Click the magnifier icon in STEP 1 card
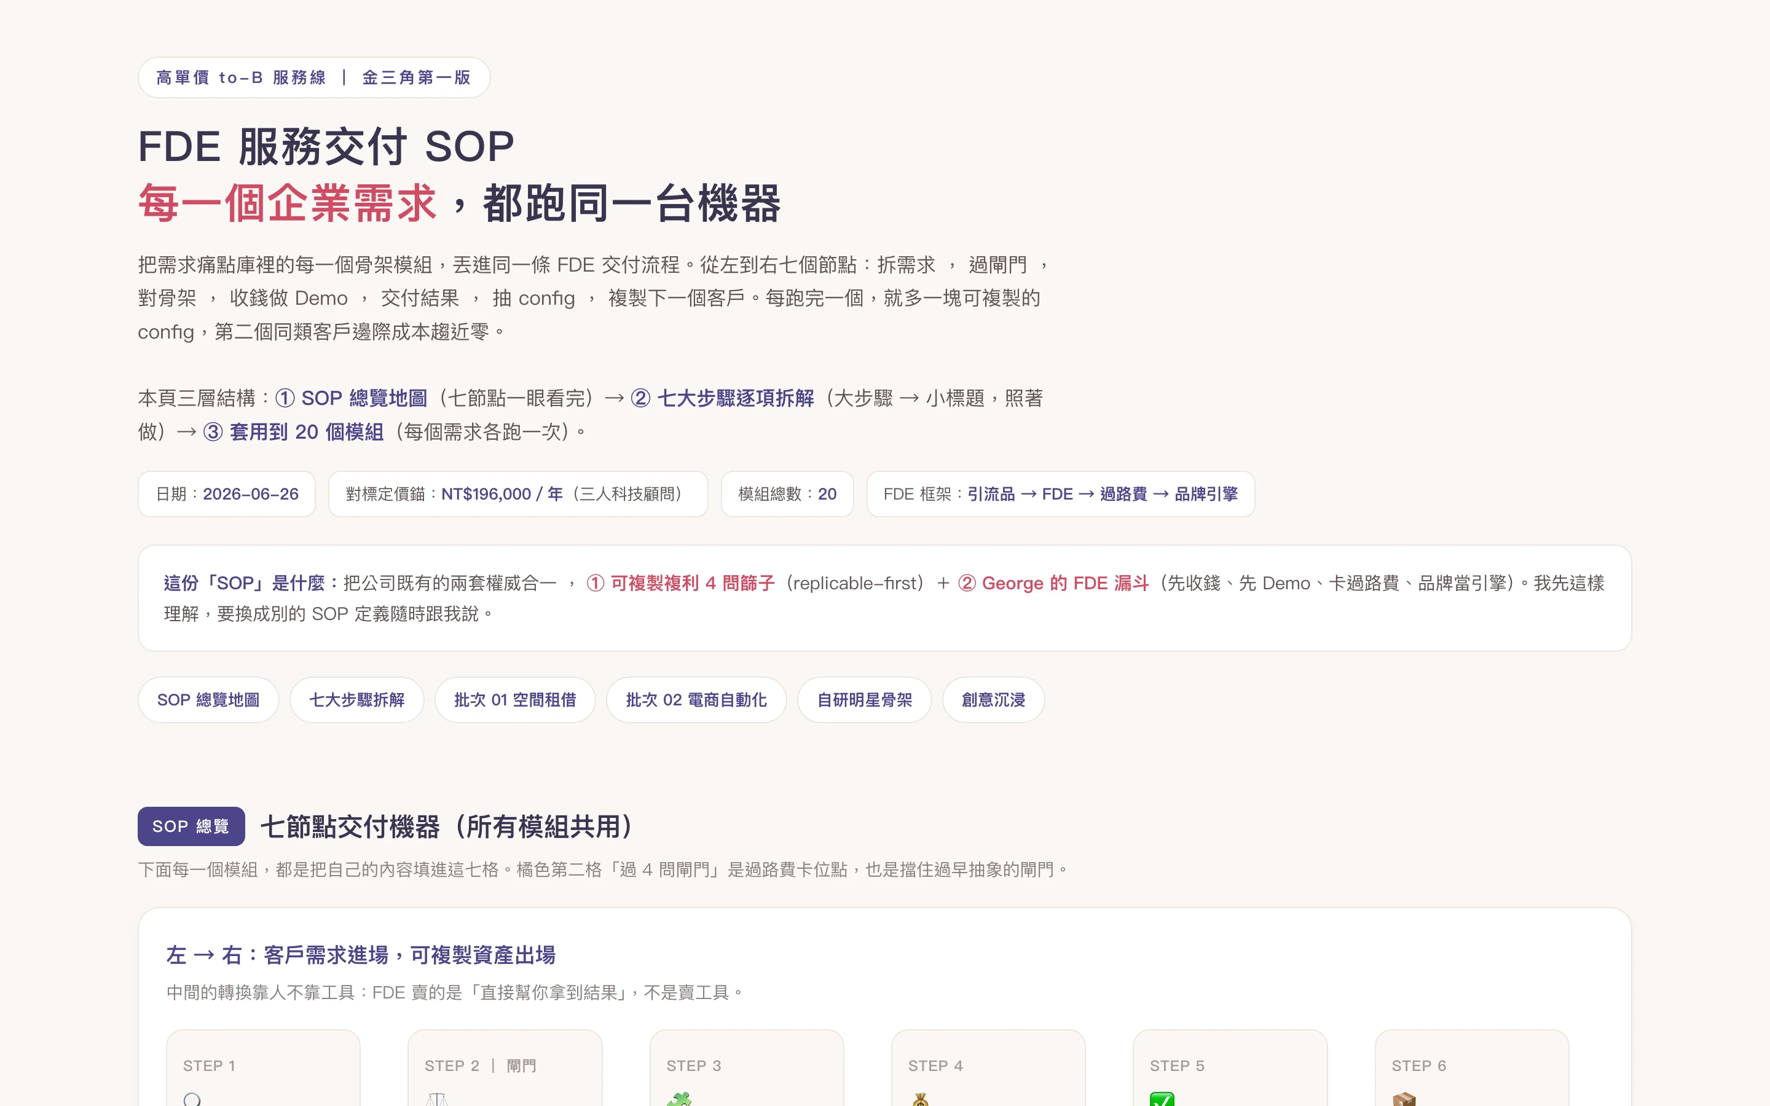 [192, 1099]
